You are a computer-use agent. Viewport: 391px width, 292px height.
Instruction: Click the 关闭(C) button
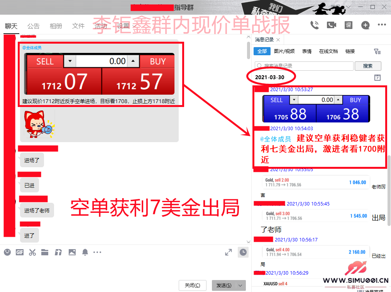192,285
